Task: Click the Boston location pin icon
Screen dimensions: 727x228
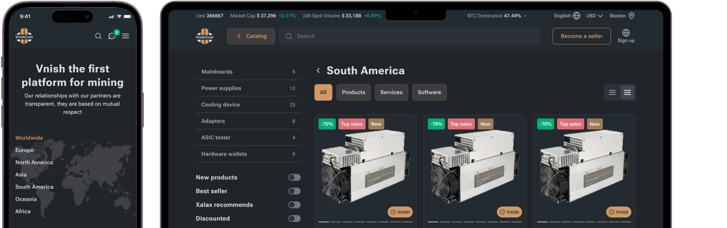Action: [x=631, y=16]
